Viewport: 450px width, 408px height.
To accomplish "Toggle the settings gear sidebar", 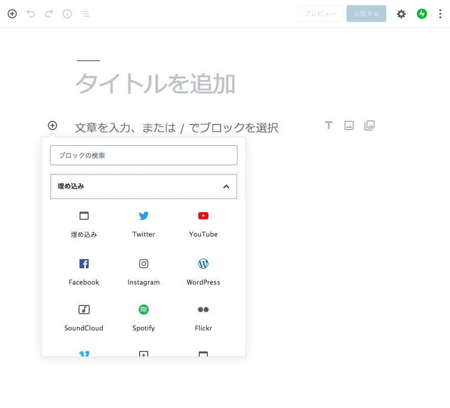I will click(401, 14).
